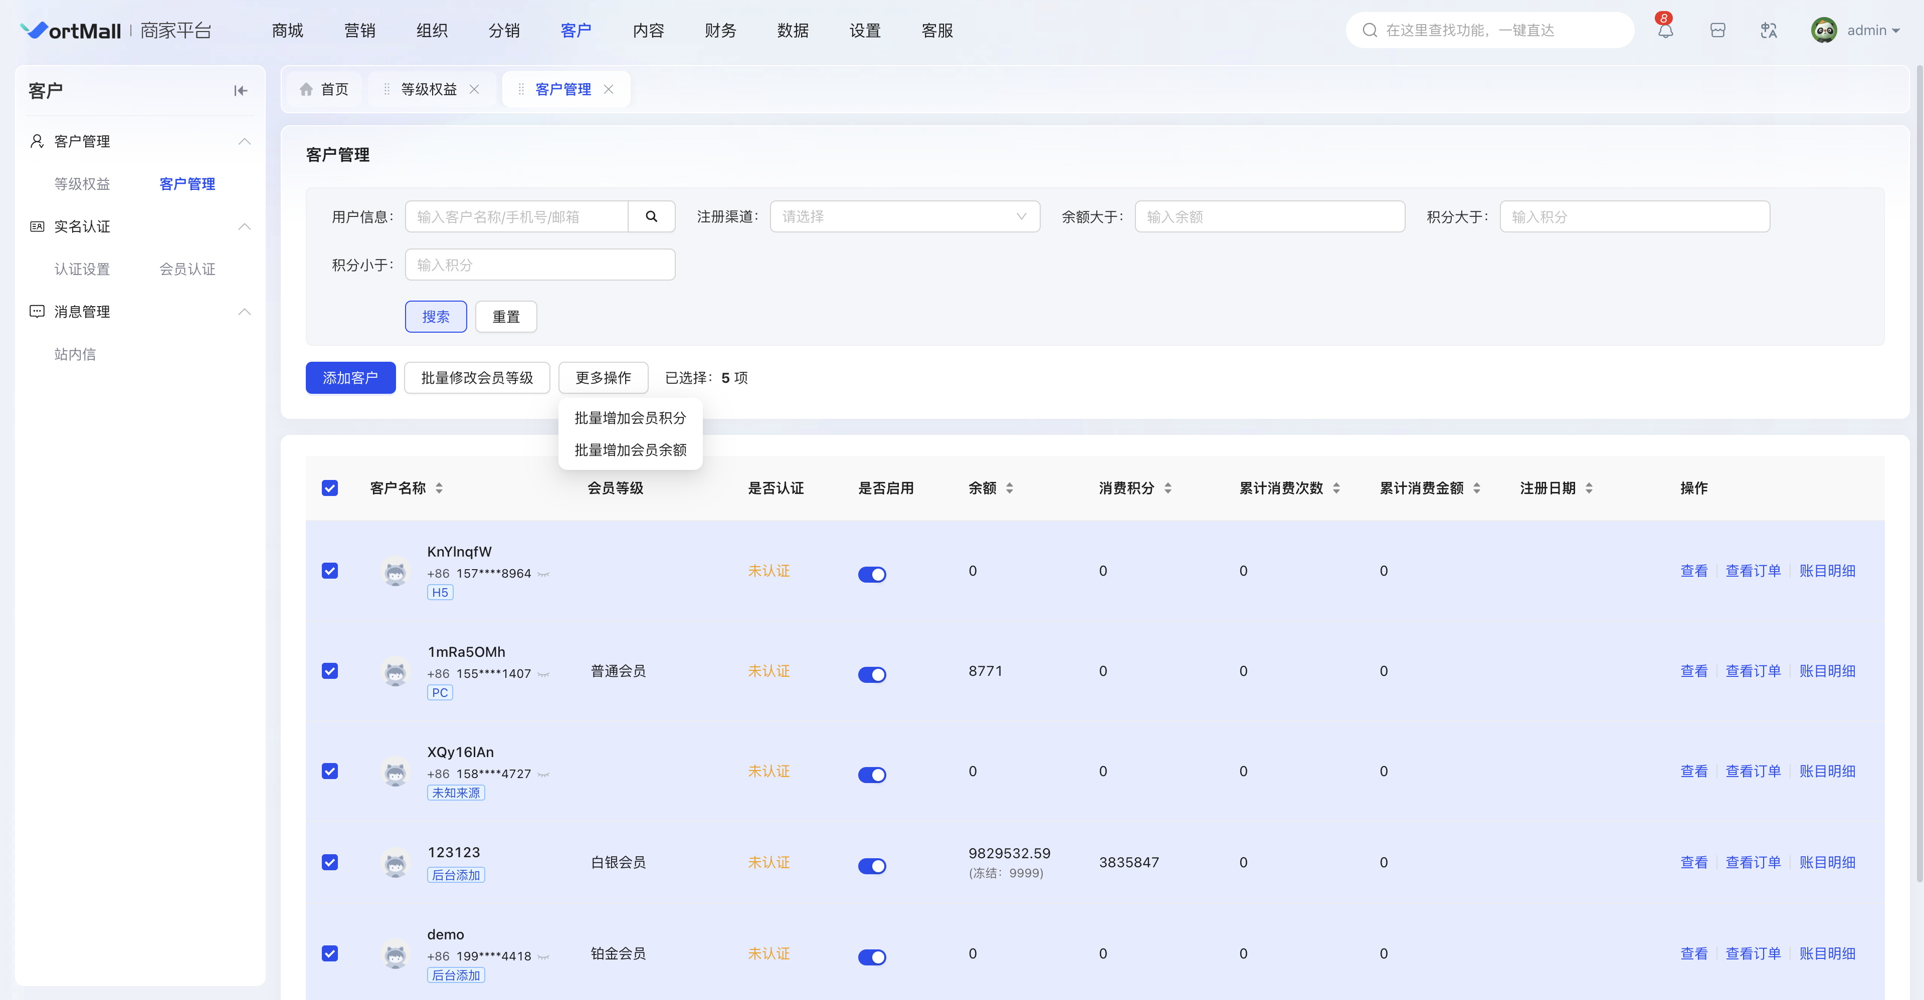
Task: Select 批量增加会员积分 menu option
Action: pos(630,418)
